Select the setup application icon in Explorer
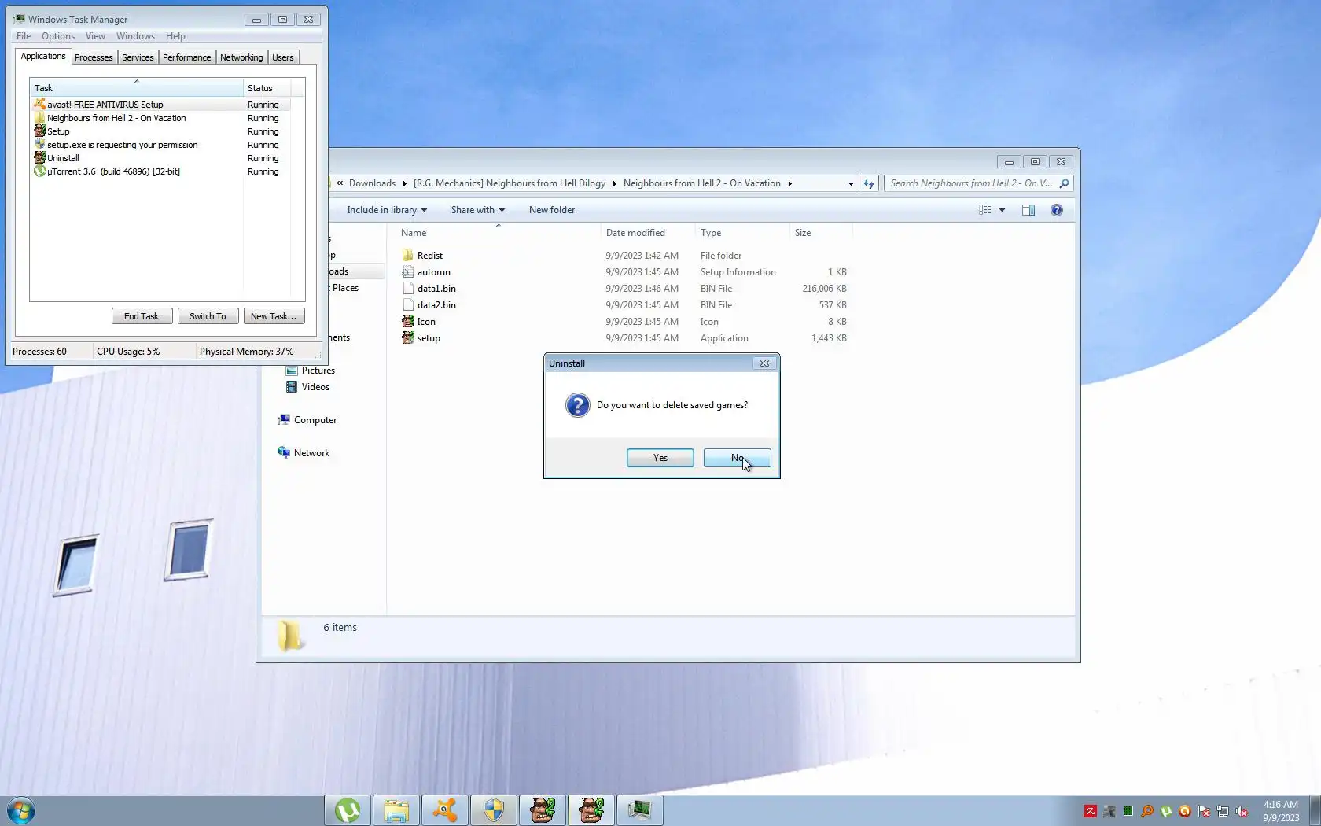This screenshot has height=826, width=1321. 407,338
